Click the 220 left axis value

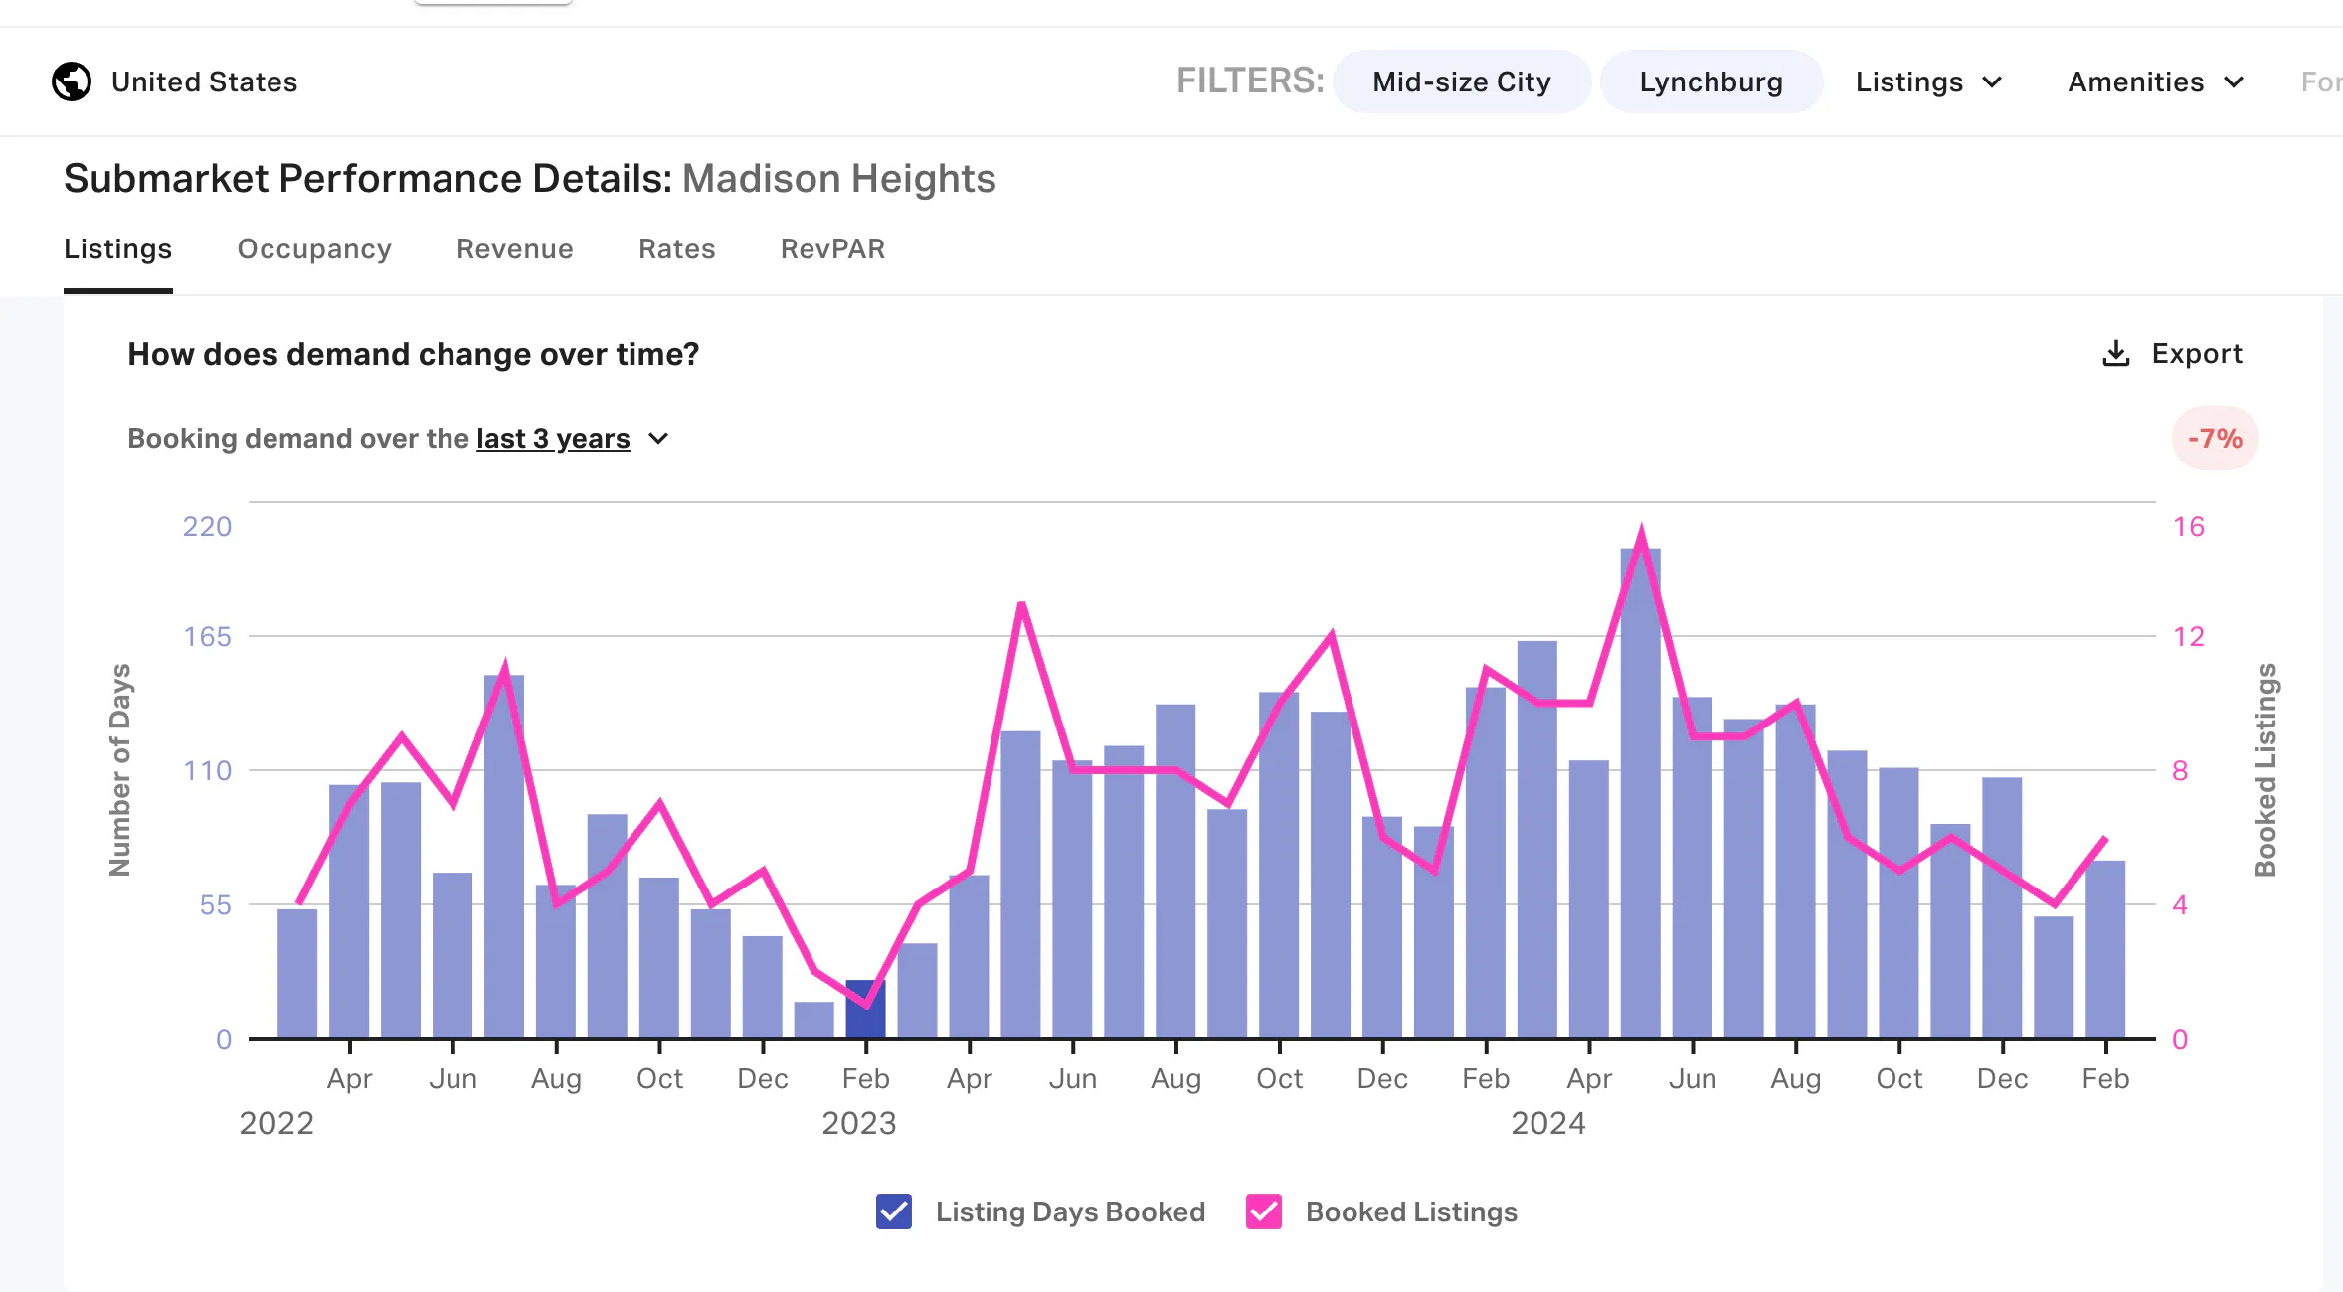tap(207, 526)
